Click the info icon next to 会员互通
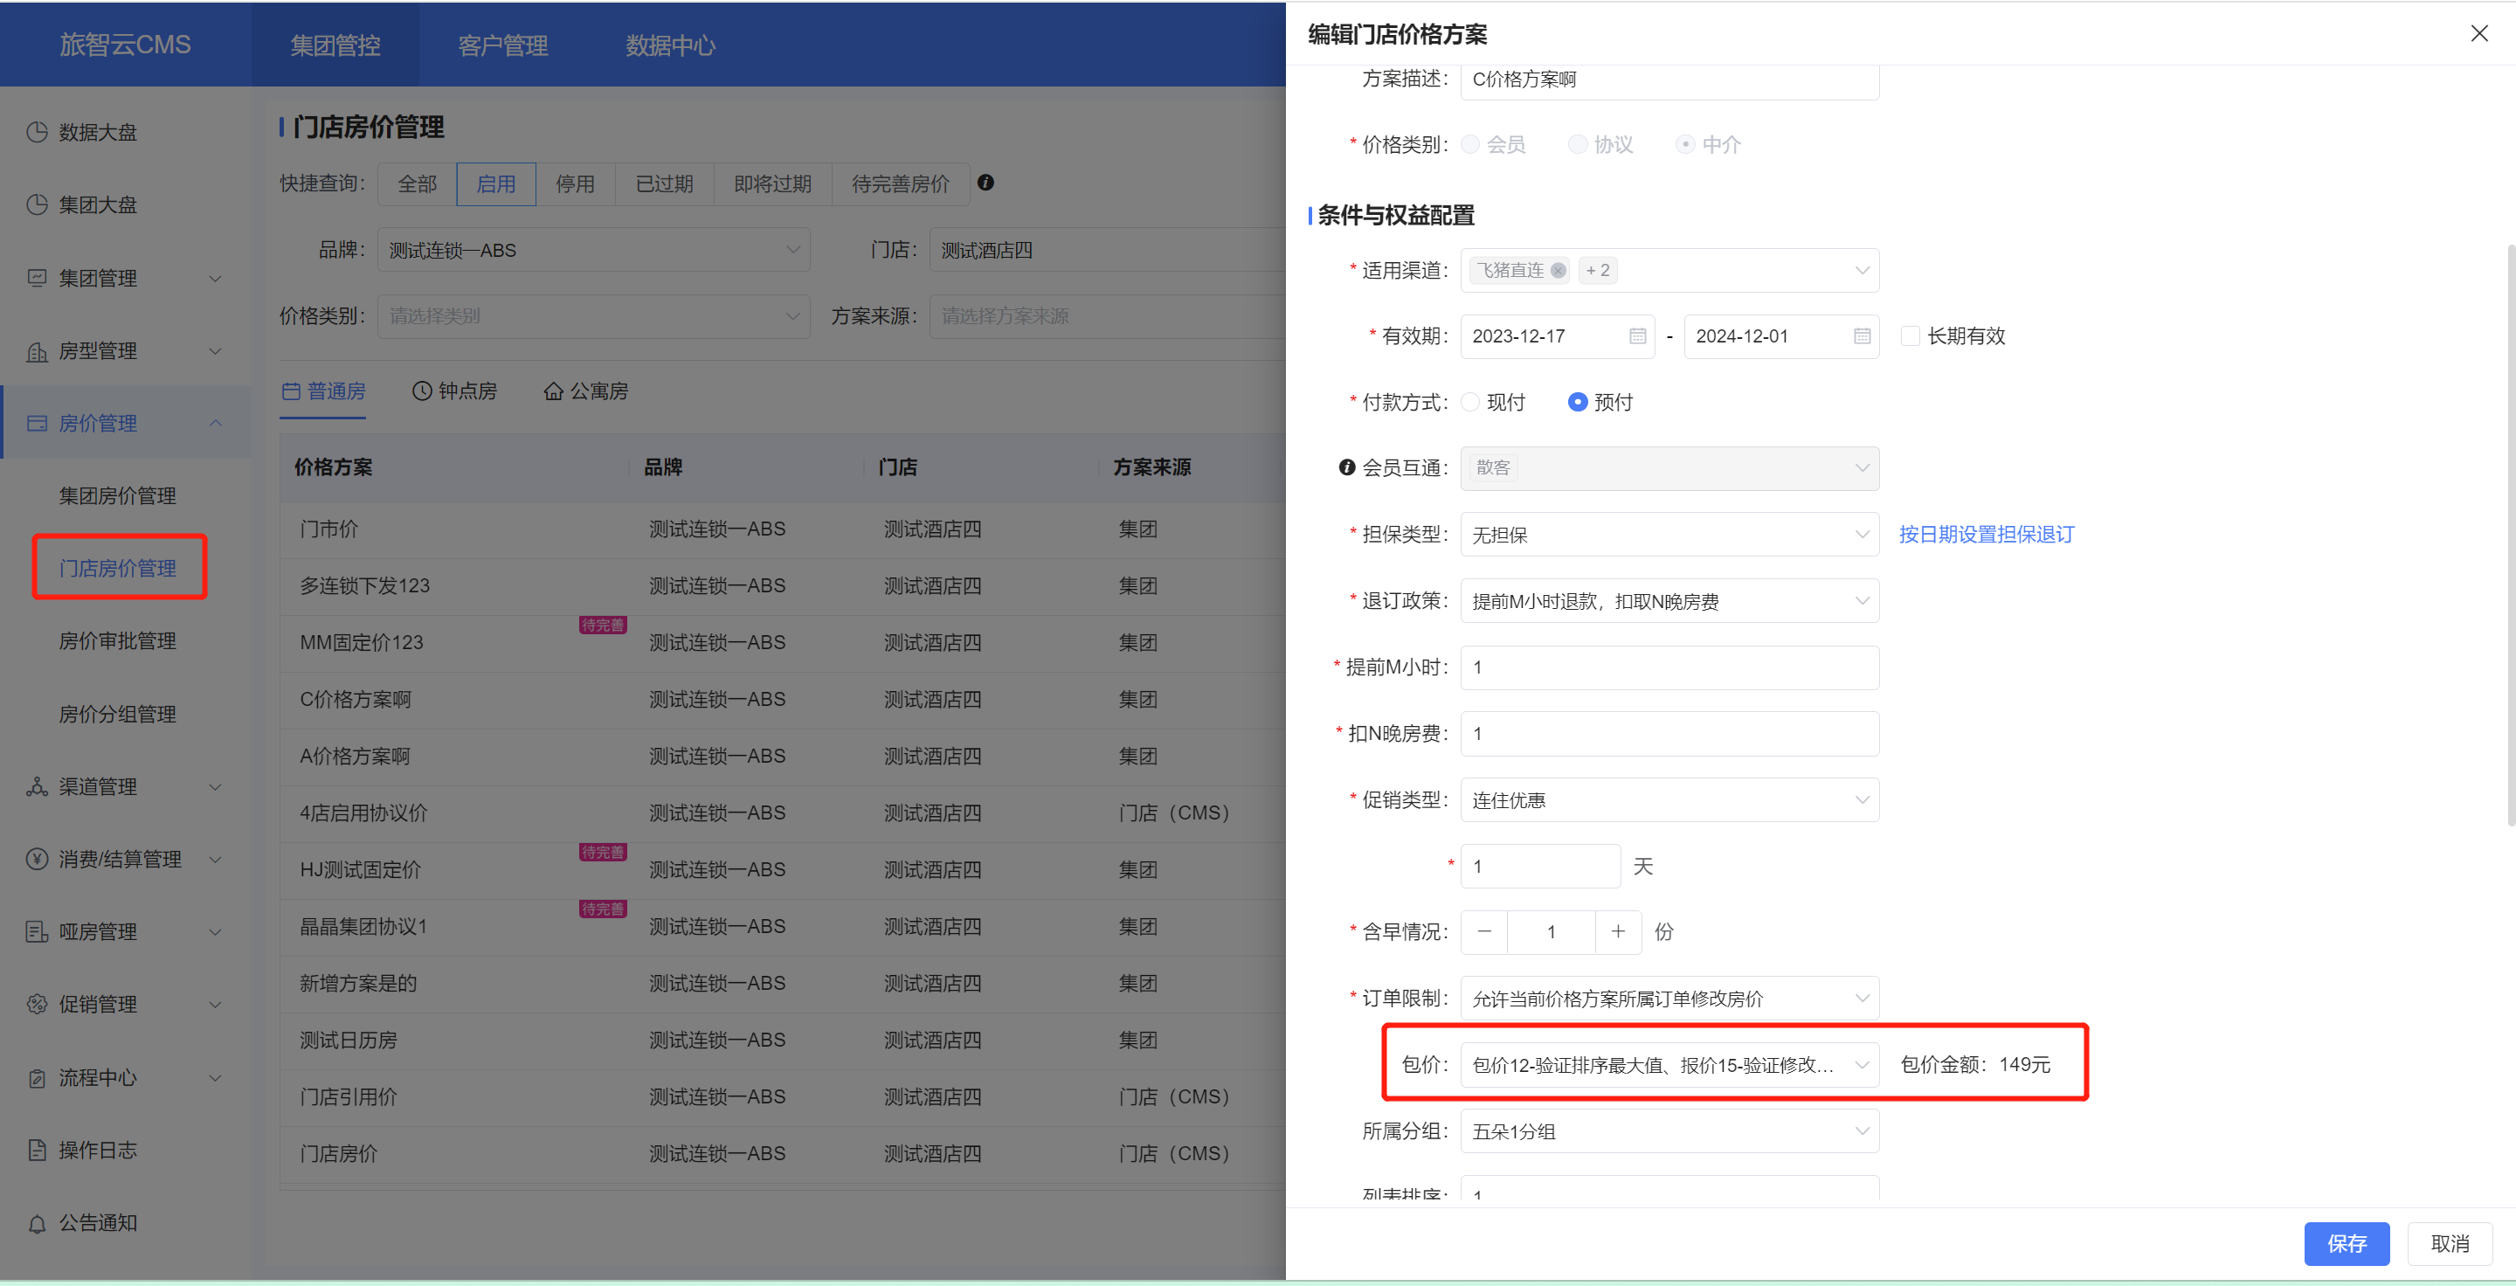The width and height of the screenshot is (2516, 1286). coord(1347,467)
